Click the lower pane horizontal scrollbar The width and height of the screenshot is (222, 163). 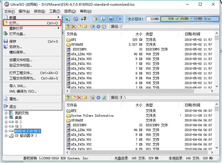(x=139, y=152)
